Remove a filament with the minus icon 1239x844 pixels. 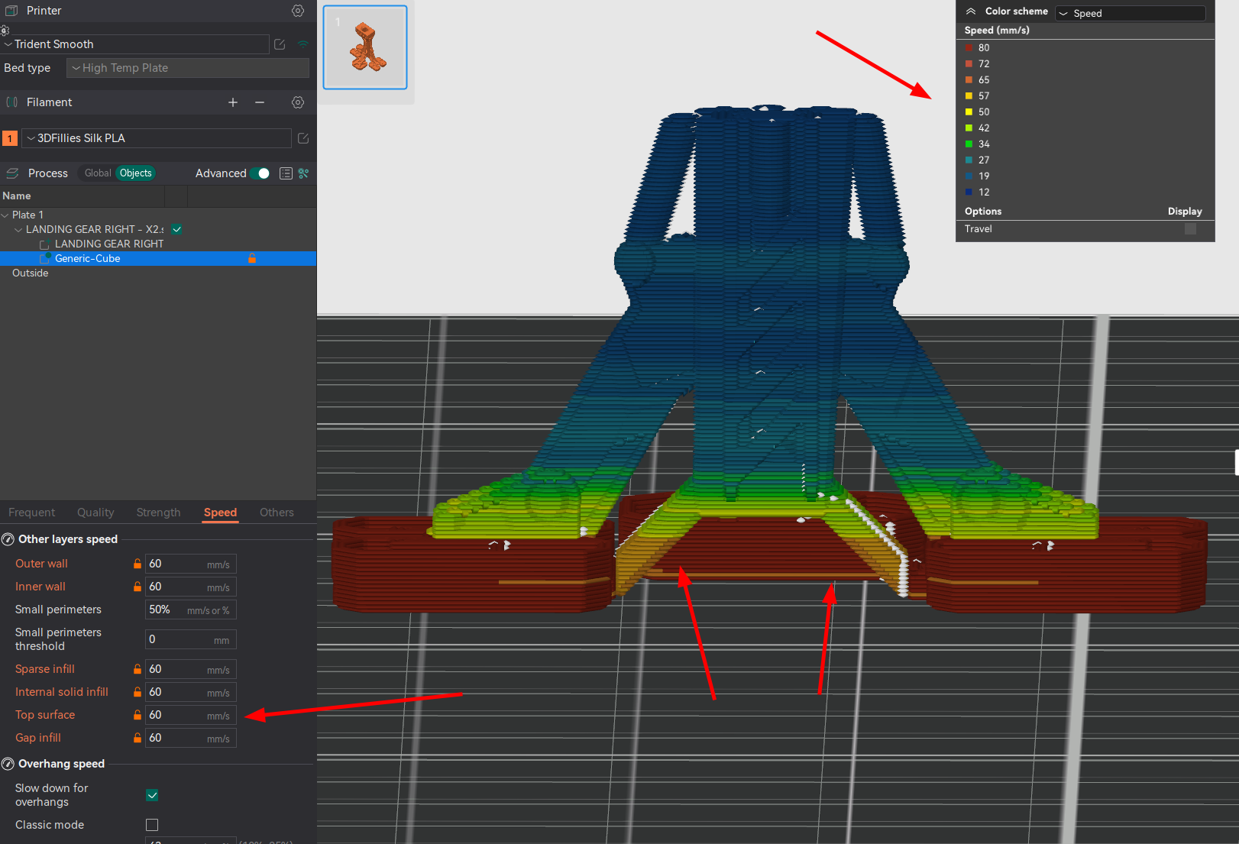(x=260, y=102)
